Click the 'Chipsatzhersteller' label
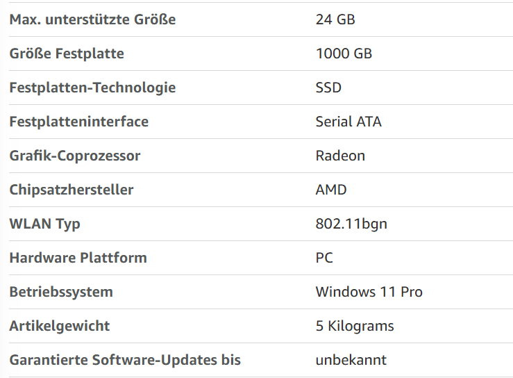 (72, 190)
